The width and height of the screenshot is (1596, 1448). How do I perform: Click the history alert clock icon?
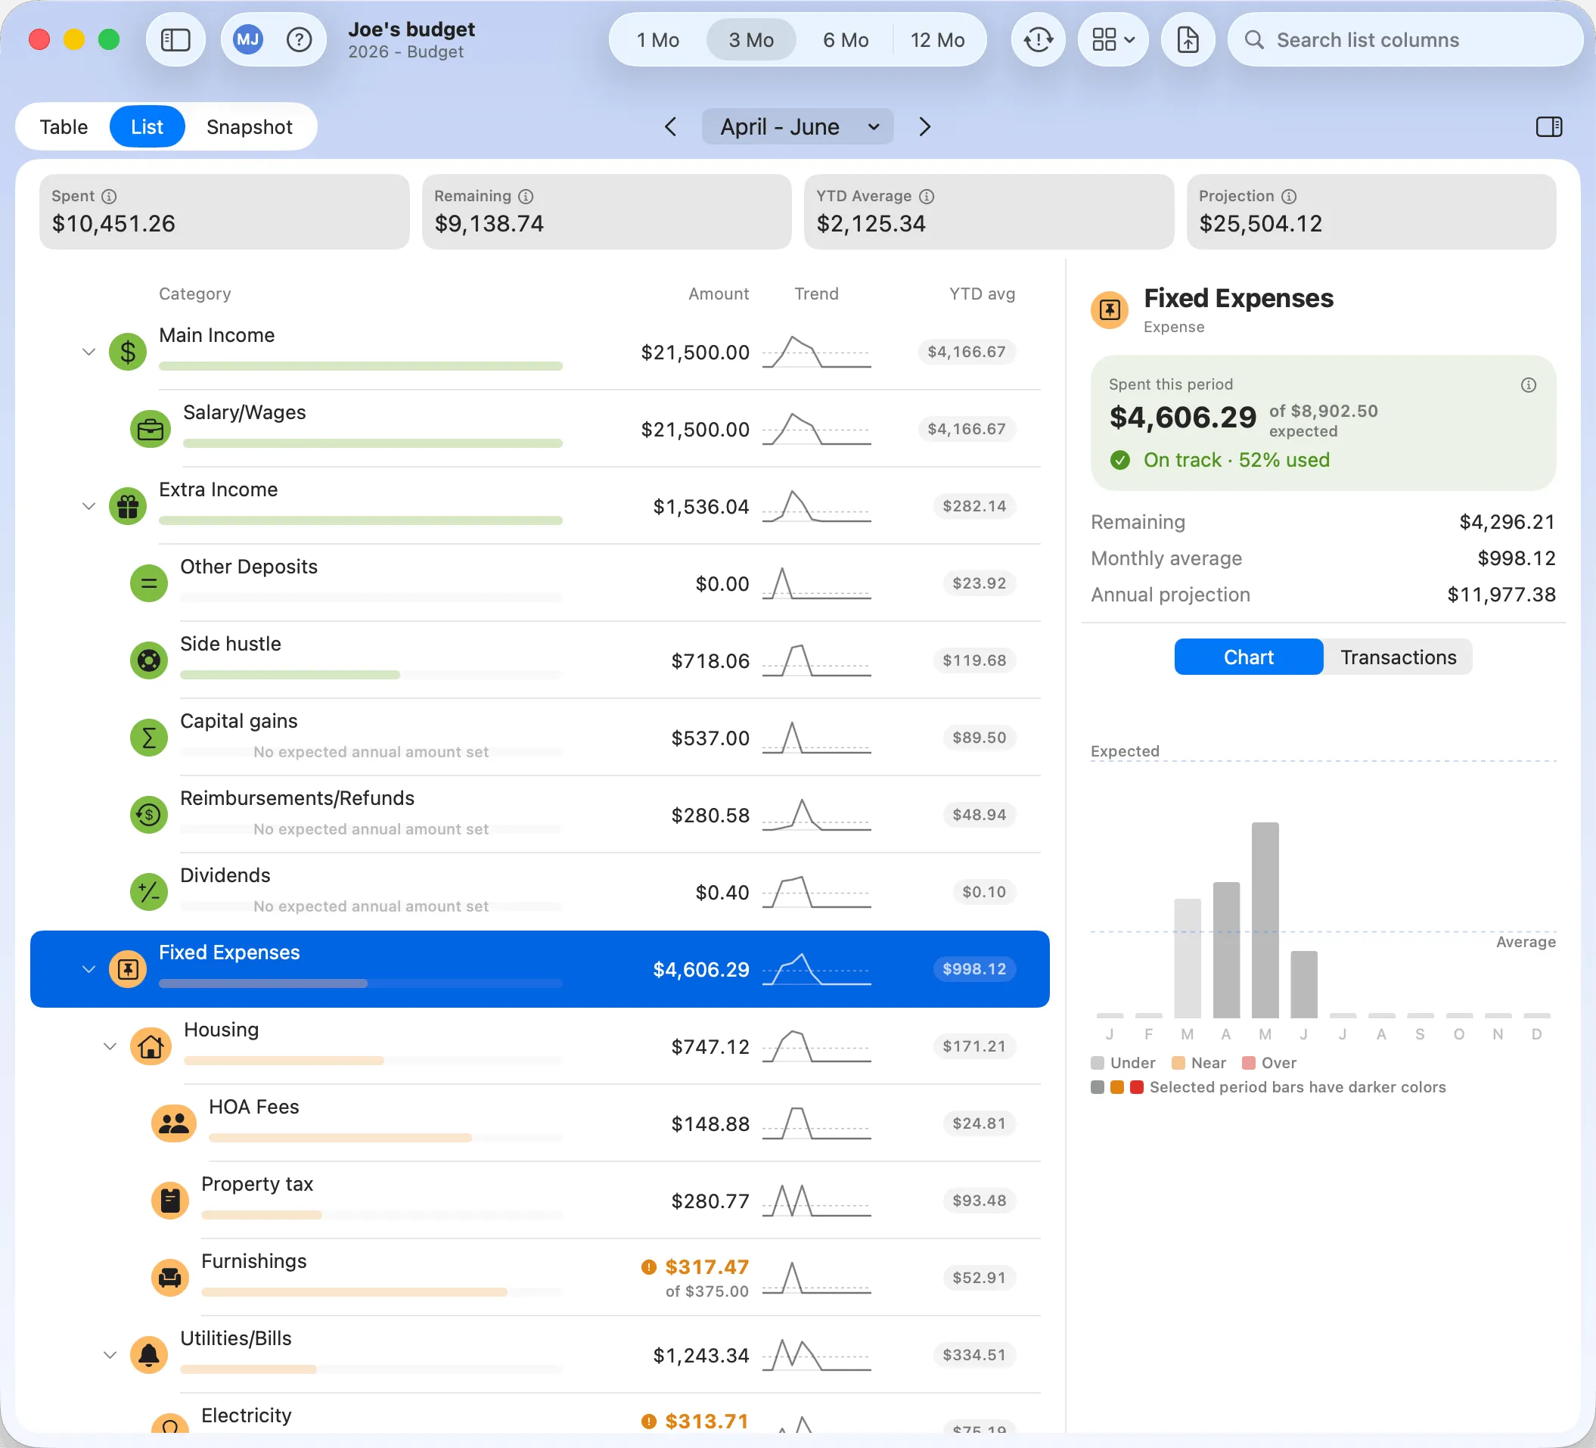coord(1038,39)
